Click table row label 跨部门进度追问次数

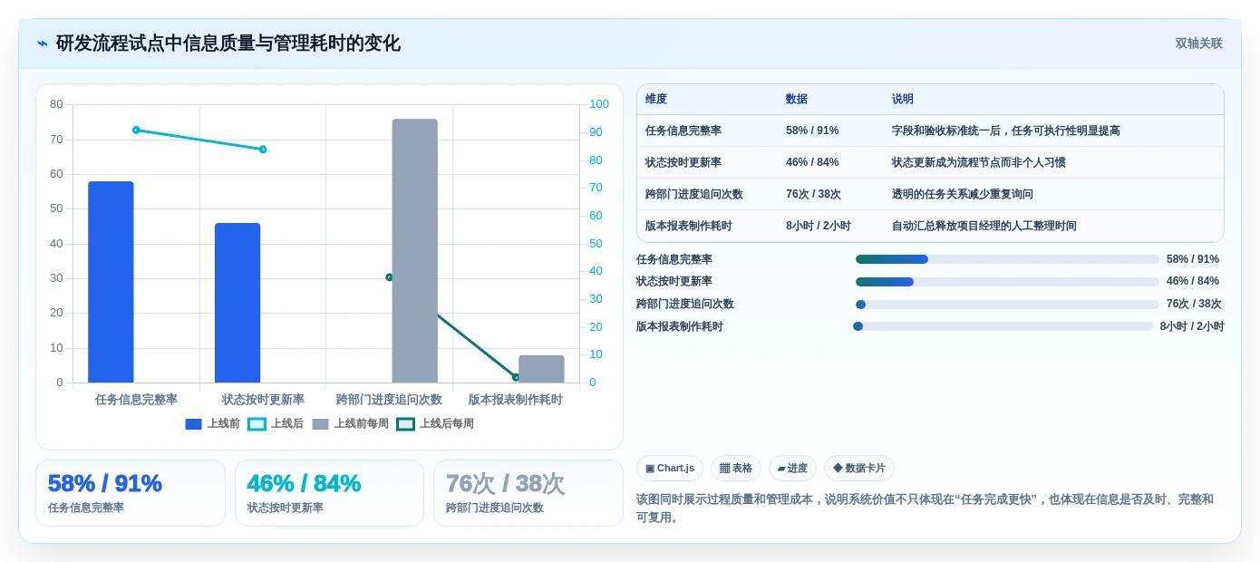(694, 194)
